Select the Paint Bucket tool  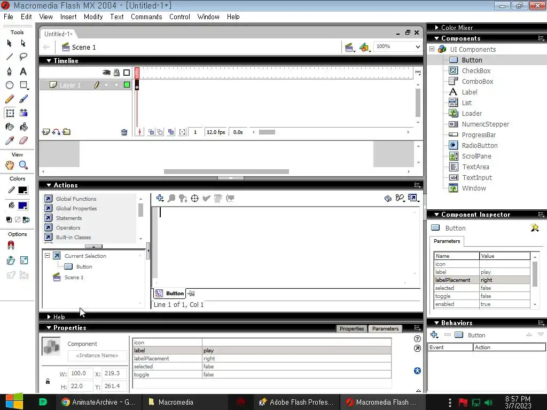pyautogui.click(x=23, y=127)
